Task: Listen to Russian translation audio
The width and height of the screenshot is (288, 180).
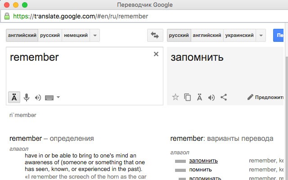Action: point(211,97)
